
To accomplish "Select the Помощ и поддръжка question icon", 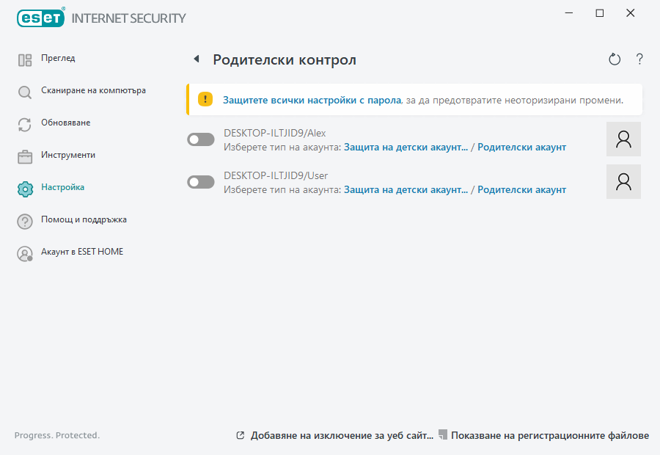I will [25, 219].
